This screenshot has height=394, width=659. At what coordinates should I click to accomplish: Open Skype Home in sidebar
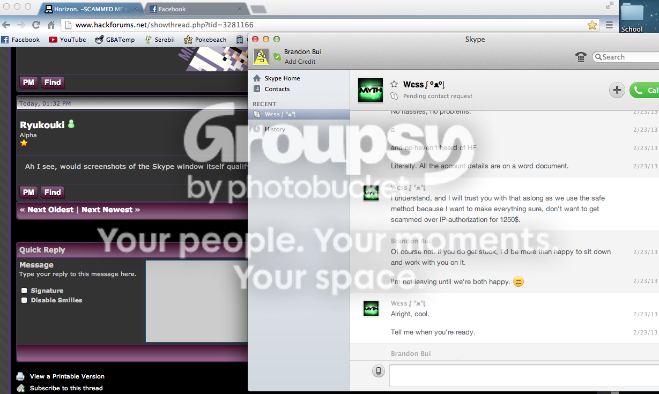pos(282,78)
